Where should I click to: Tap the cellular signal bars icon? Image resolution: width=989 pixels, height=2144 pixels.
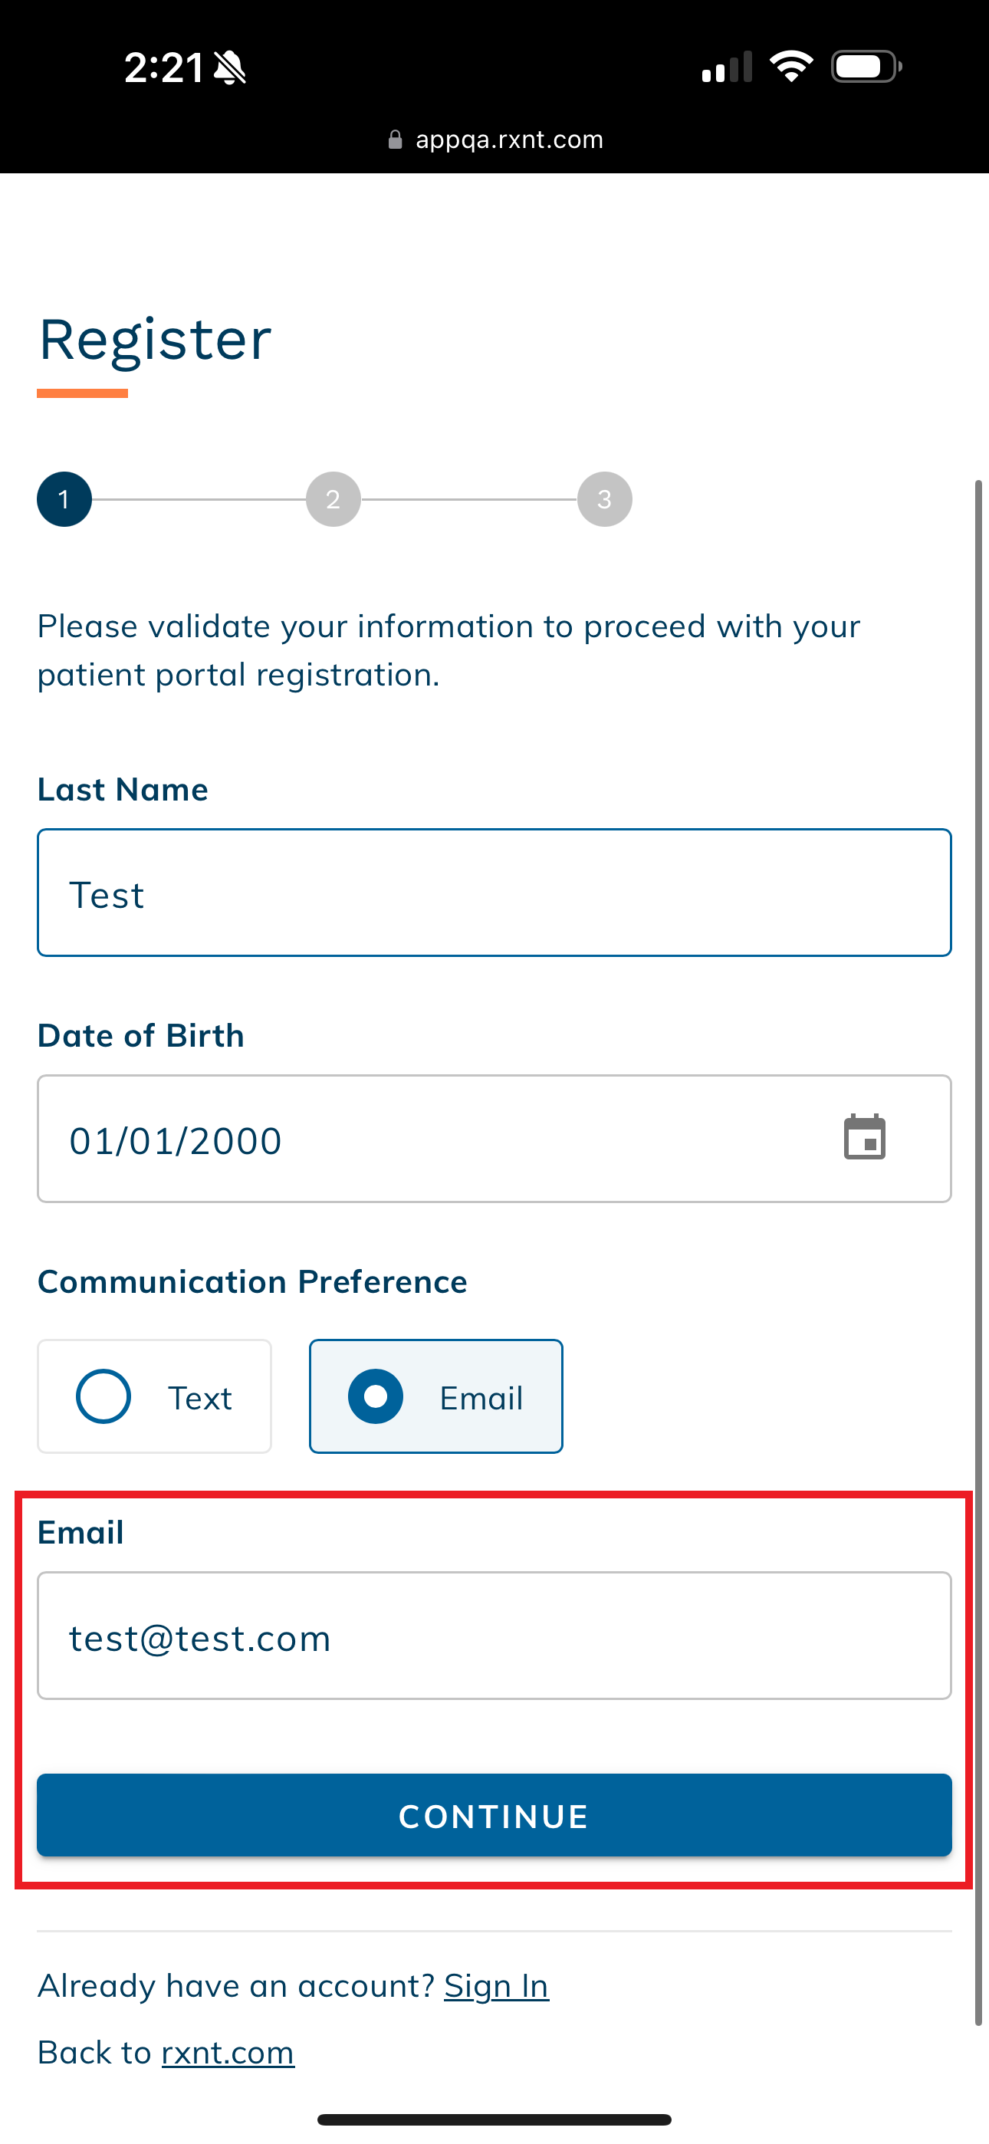click(x=727, y=67)
